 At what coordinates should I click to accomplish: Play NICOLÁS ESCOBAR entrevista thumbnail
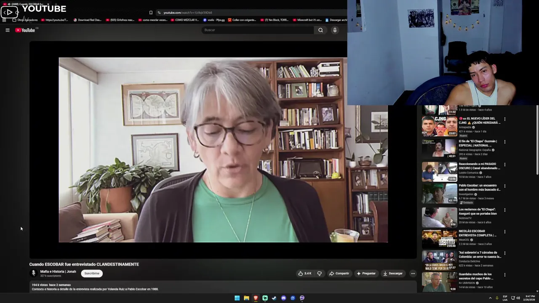click(x=440, y=239)
